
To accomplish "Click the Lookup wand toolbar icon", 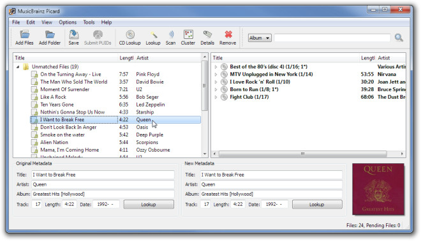I will 153,34.
